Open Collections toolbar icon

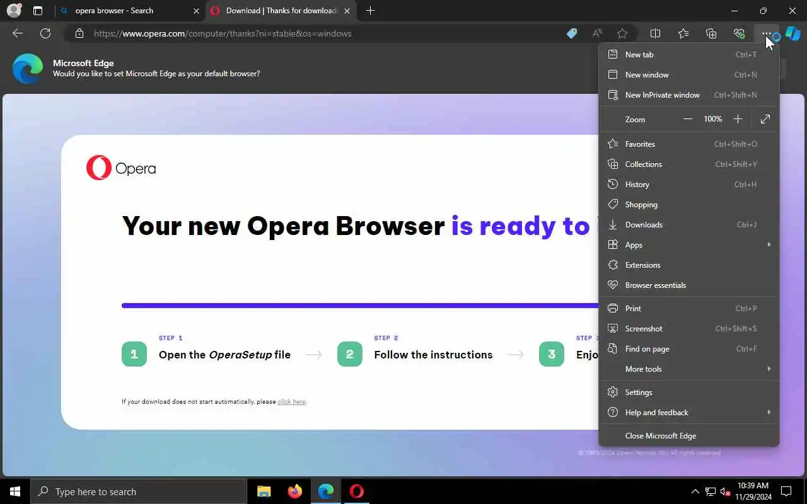(711, 33)
